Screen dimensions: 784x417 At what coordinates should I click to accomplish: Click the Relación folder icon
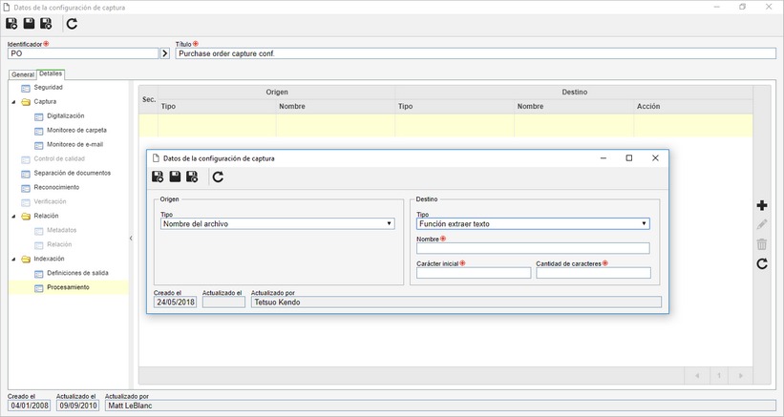(x=26, y=217)
